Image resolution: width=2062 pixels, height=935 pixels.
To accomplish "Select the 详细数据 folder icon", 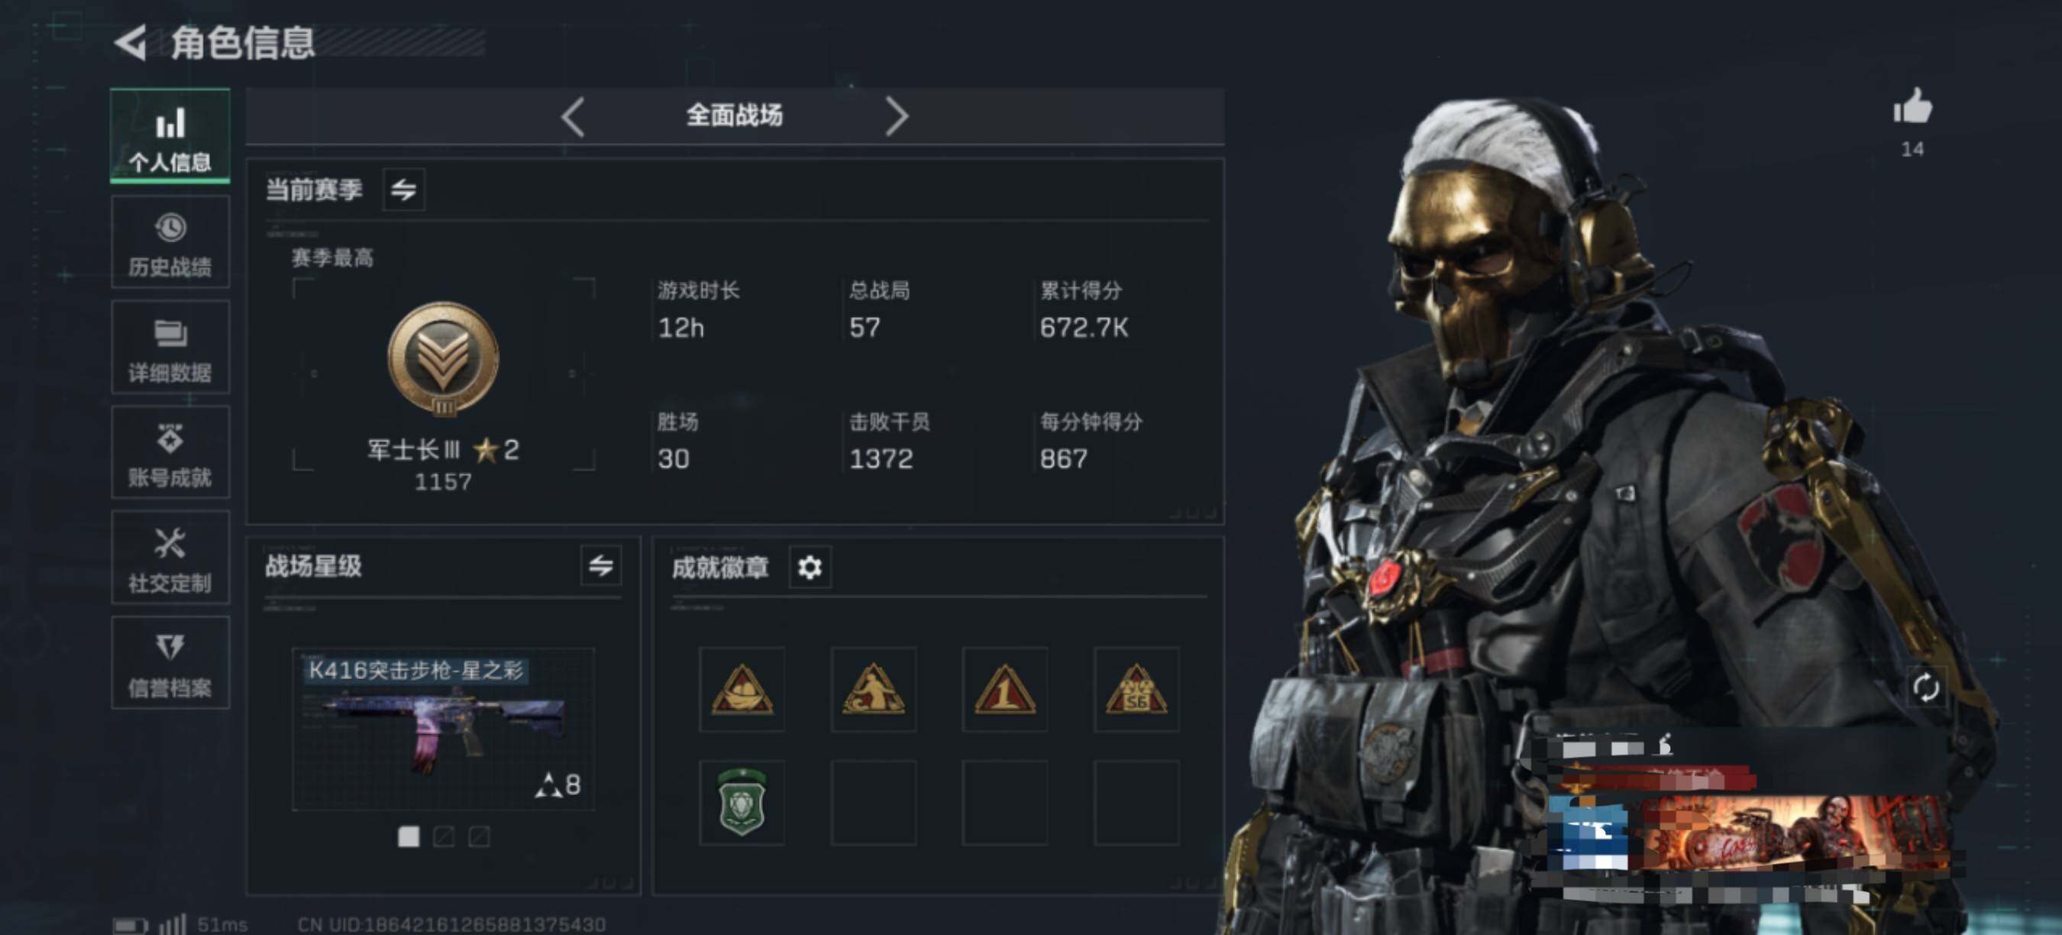I will tap(170, 333).
